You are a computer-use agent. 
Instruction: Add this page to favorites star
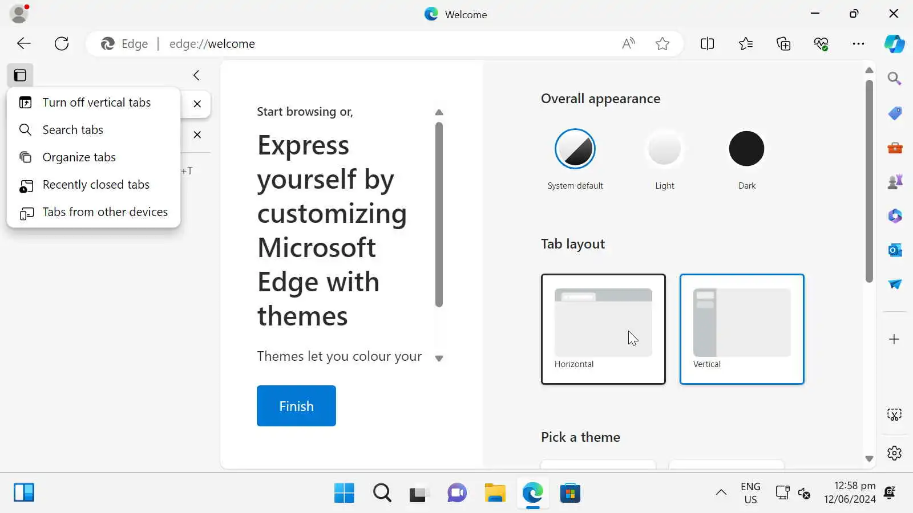[662, 44]
